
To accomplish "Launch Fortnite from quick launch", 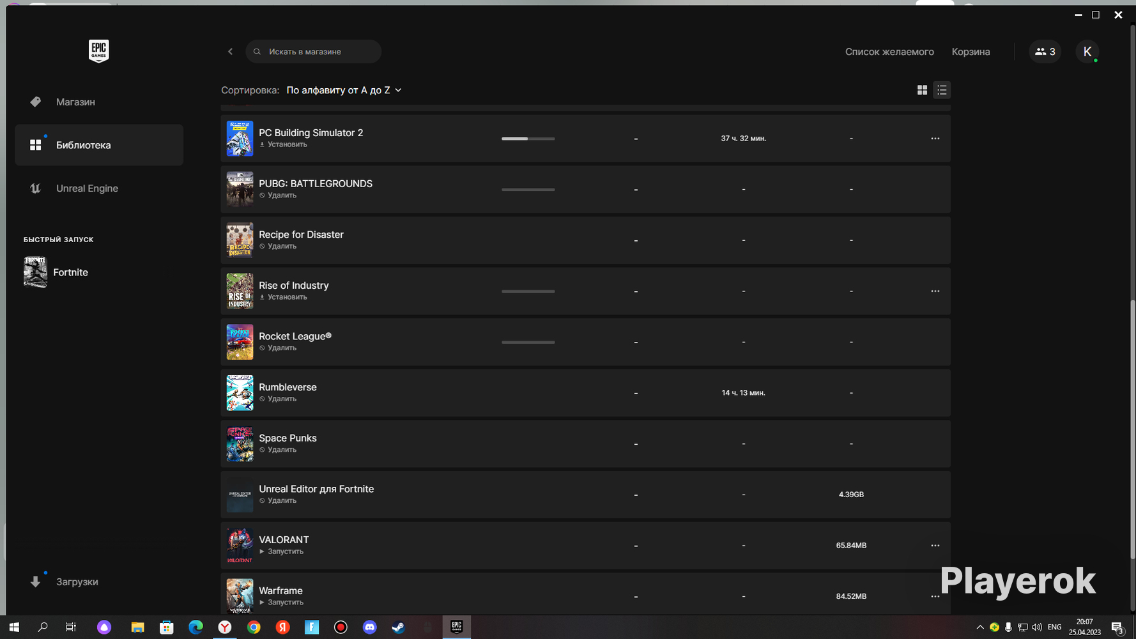I will (x=56, y=272).
